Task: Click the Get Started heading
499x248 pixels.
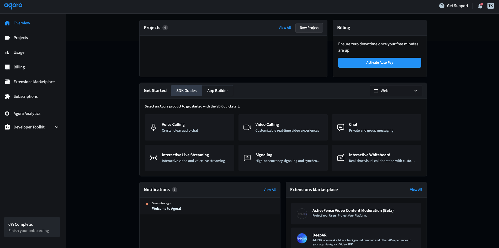Action: (155, 91)
